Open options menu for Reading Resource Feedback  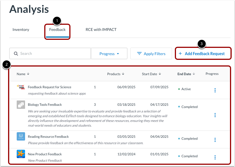[x=215, y=140]
